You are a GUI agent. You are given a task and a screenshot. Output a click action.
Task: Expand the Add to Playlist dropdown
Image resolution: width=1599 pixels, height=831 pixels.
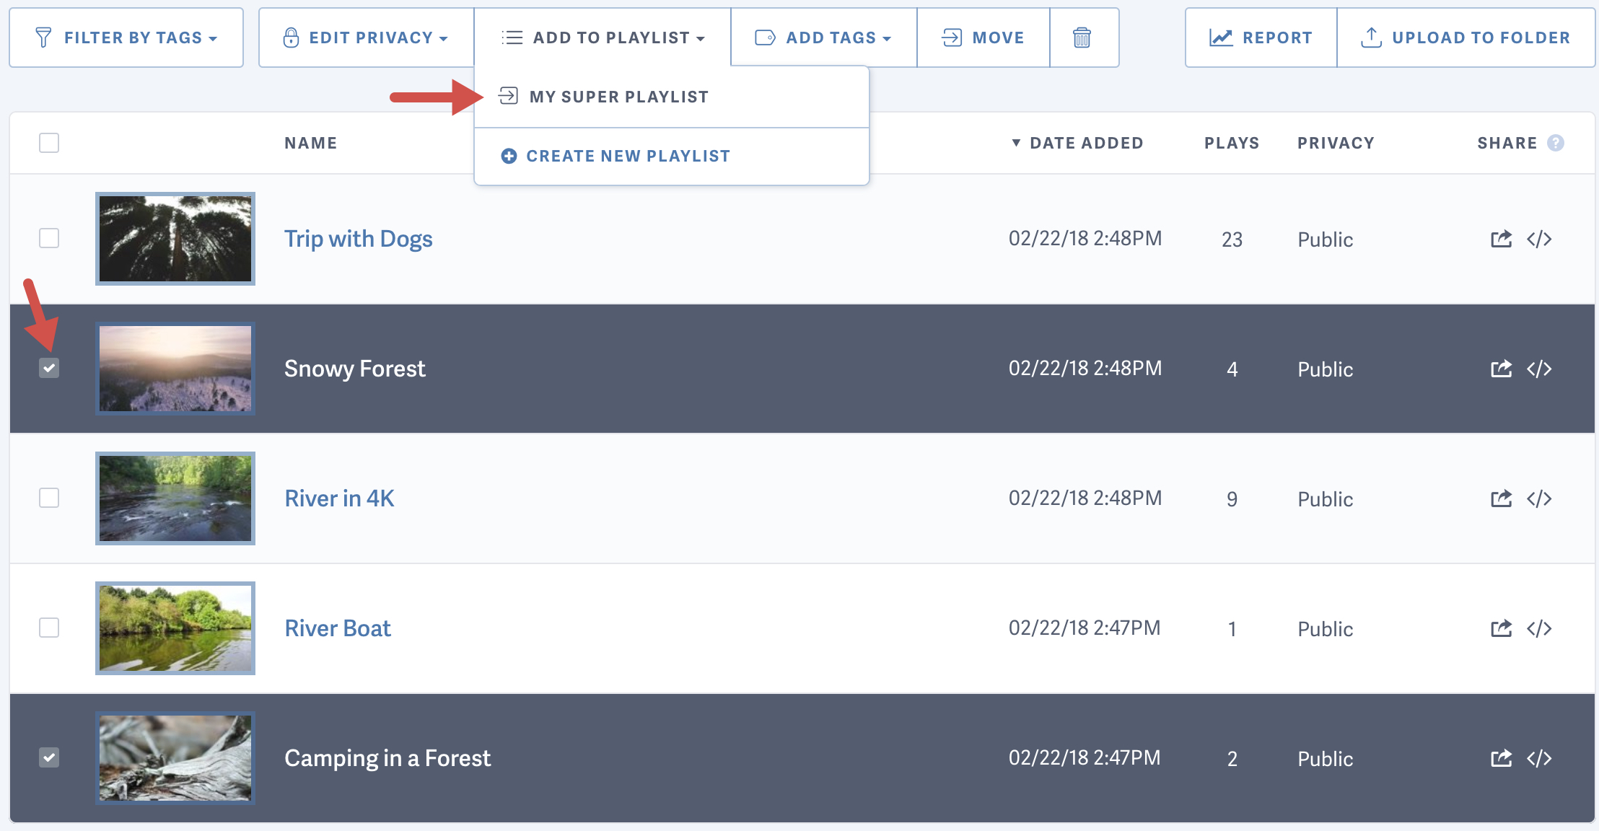coord(602,37)
